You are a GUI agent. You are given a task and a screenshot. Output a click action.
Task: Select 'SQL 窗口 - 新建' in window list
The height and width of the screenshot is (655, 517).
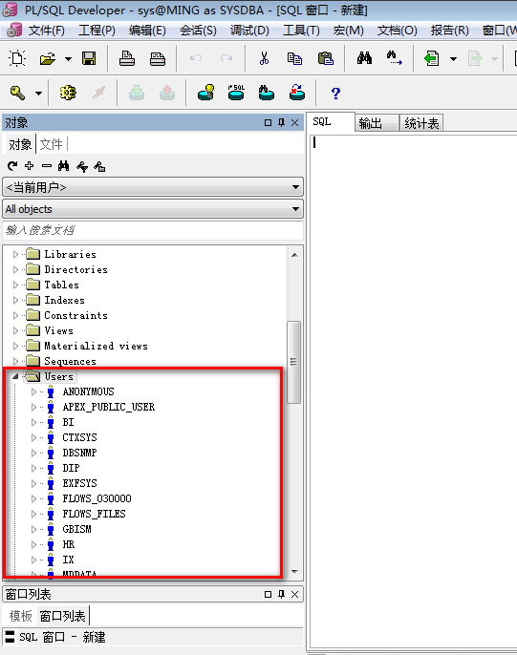[62, 637]
